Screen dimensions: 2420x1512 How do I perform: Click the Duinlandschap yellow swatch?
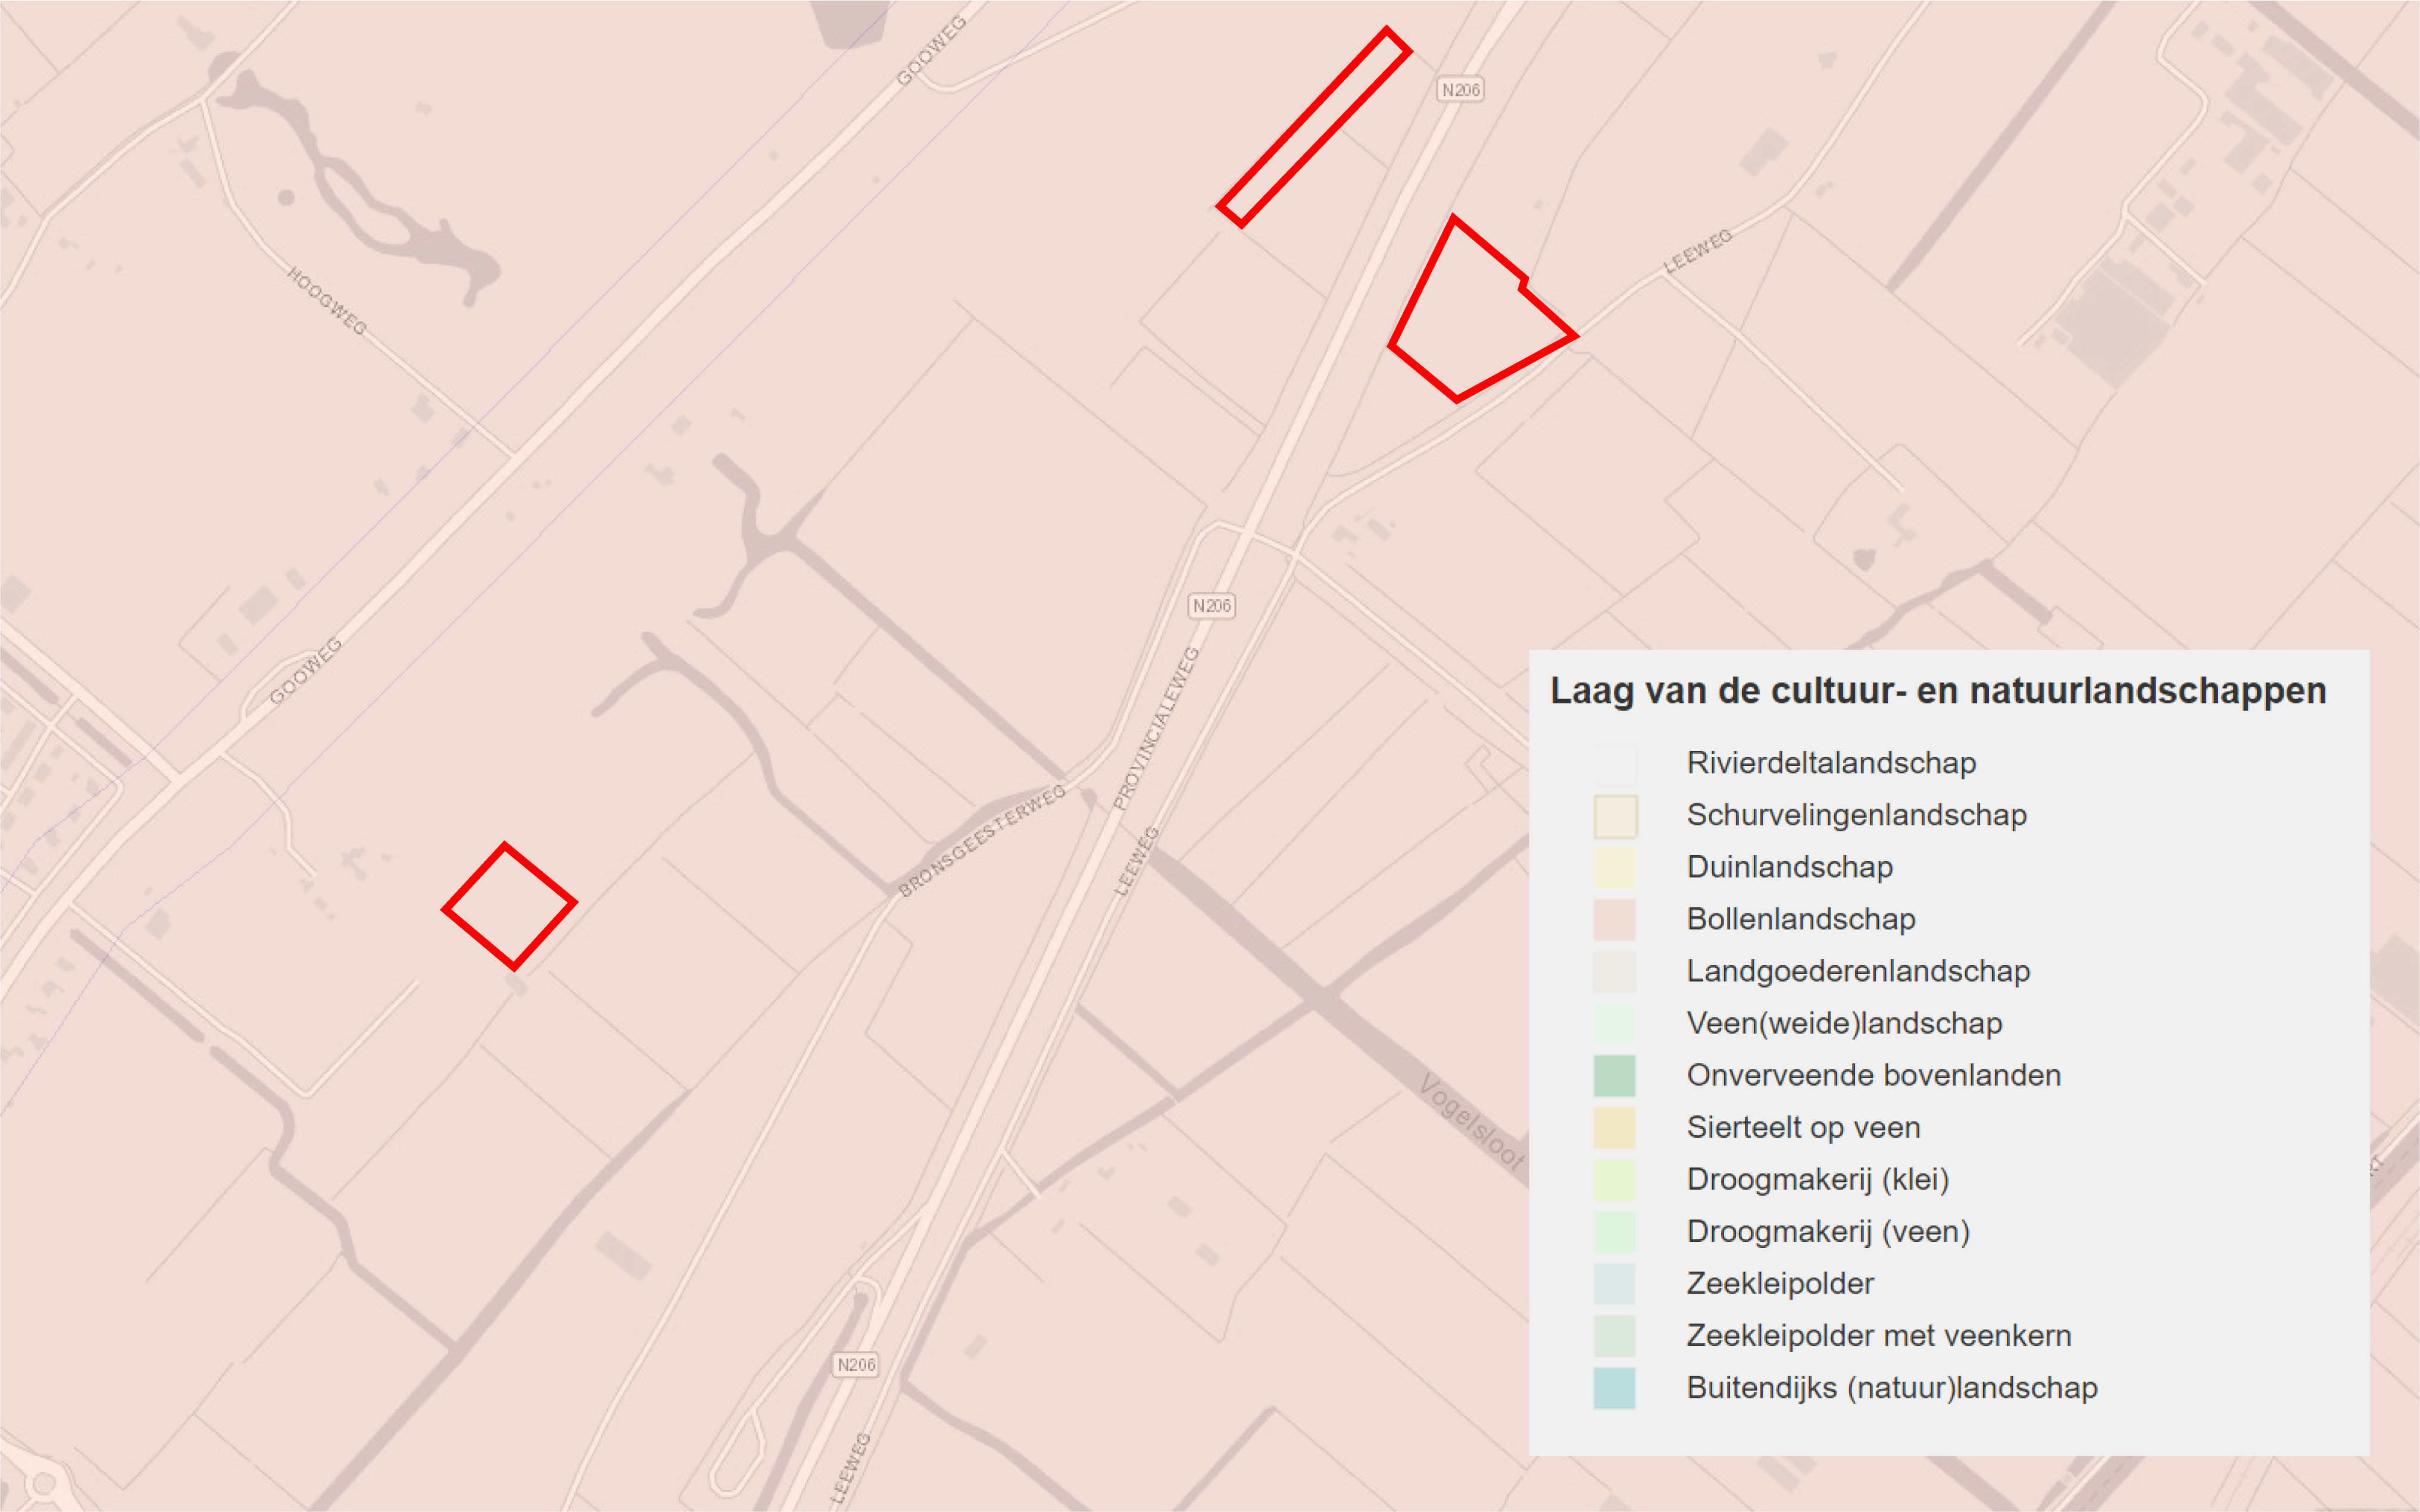point(1614,867)
